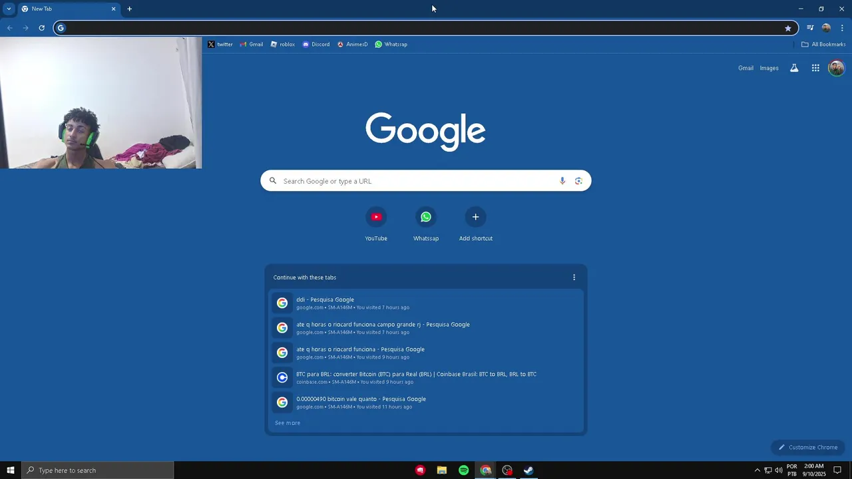Open the Chrome profile avatar in toolbar
This screenshot has width=852, height=479.
[x=826, y=28]
